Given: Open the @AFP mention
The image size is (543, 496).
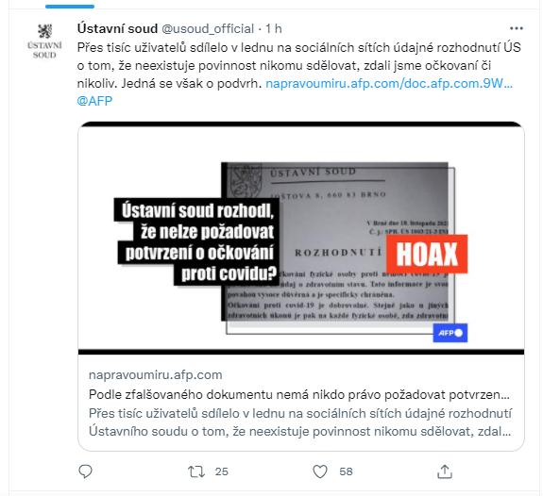Looking at the screenshot, I should tap(94, 101).
